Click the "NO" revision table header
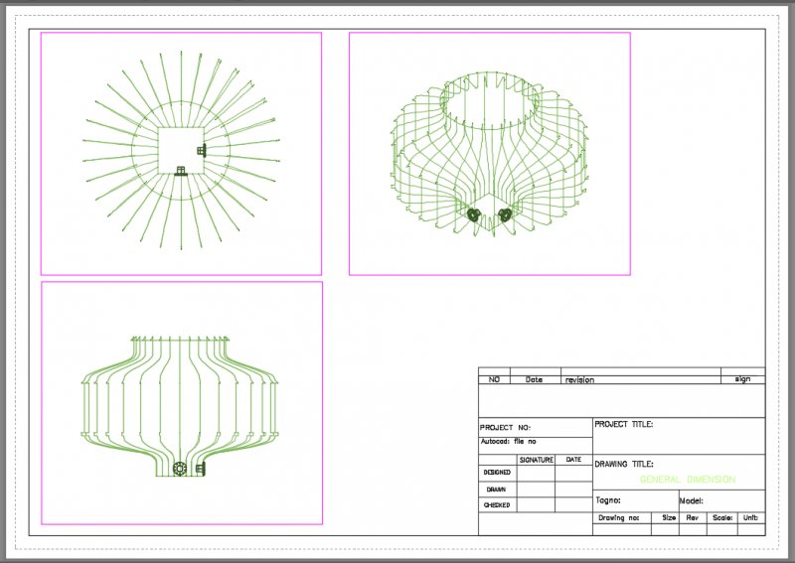 [494, 379]
